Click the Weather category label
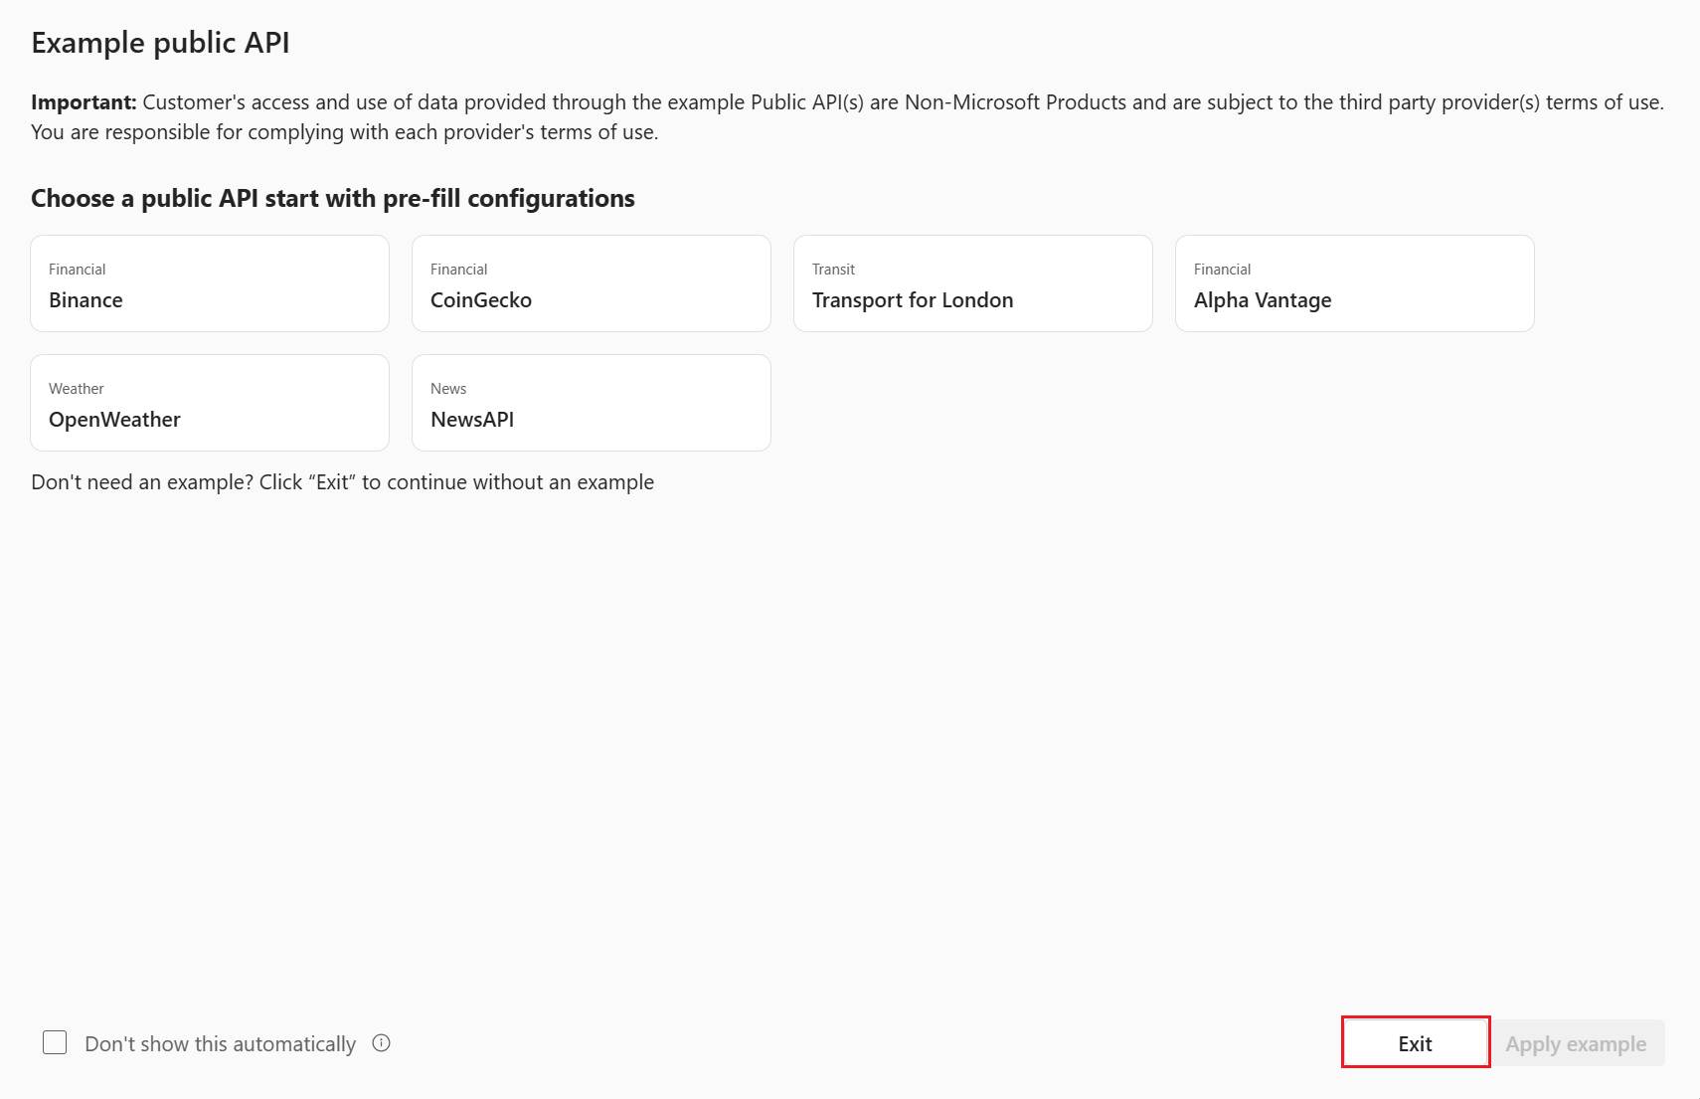 (76, 389)
